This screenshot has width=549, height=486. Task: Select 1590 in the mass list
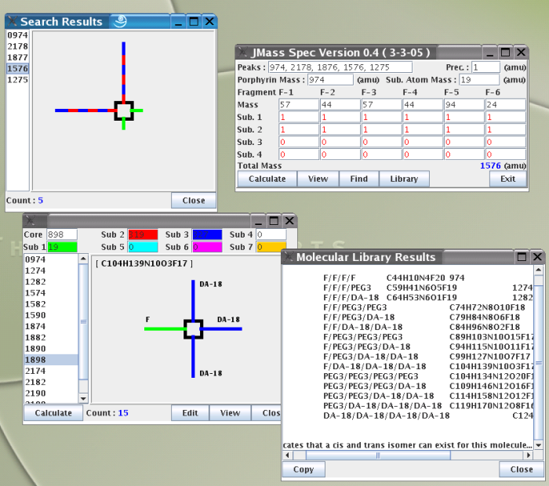(x=51, y=315)
